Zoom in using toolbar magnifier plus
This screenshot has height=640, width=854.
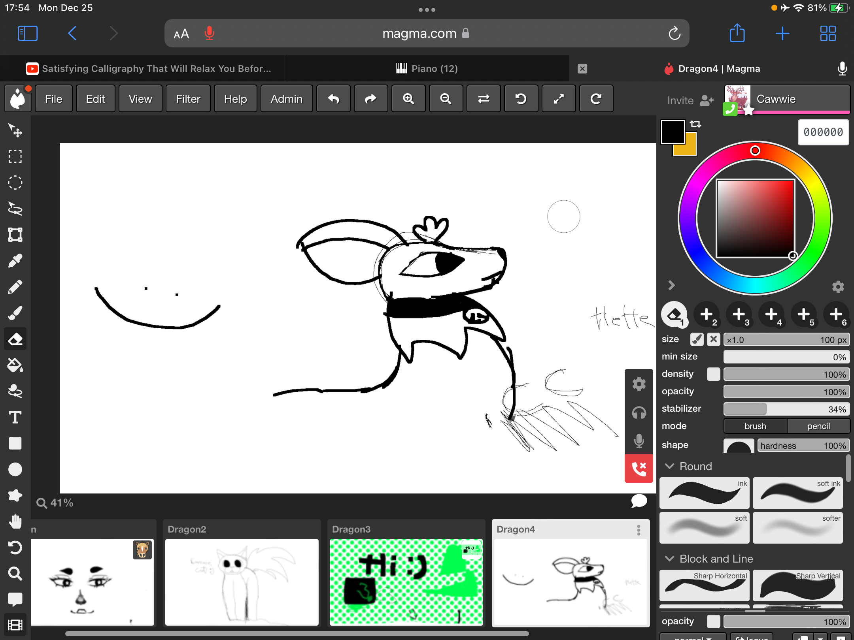[408, 99]
